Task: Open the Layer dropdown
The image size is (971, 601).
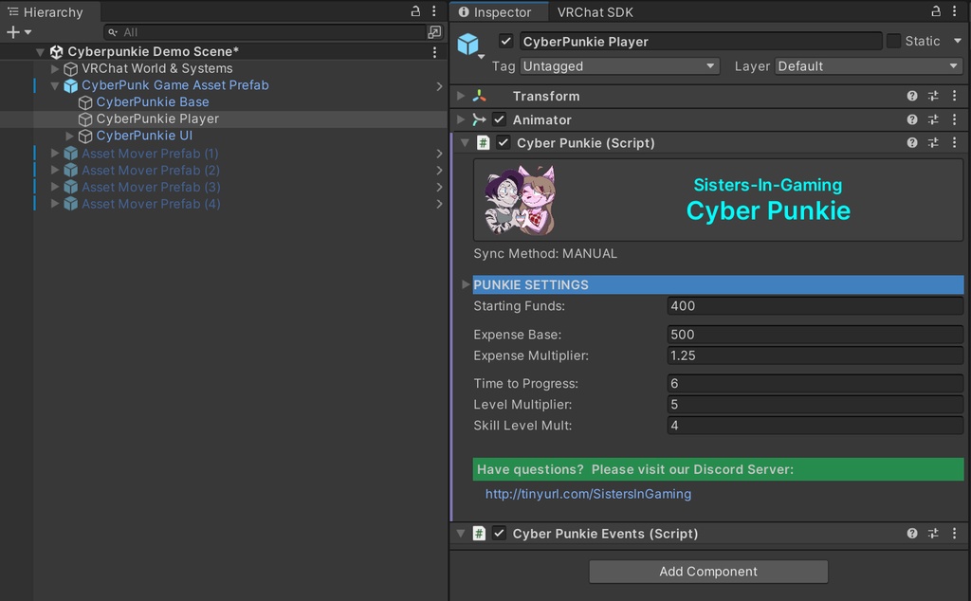Action: pos(869,66)
